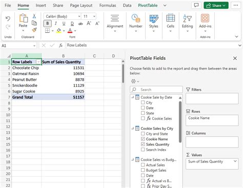
Task: Switch to the Page Layout tab
Action: [81, 6]
